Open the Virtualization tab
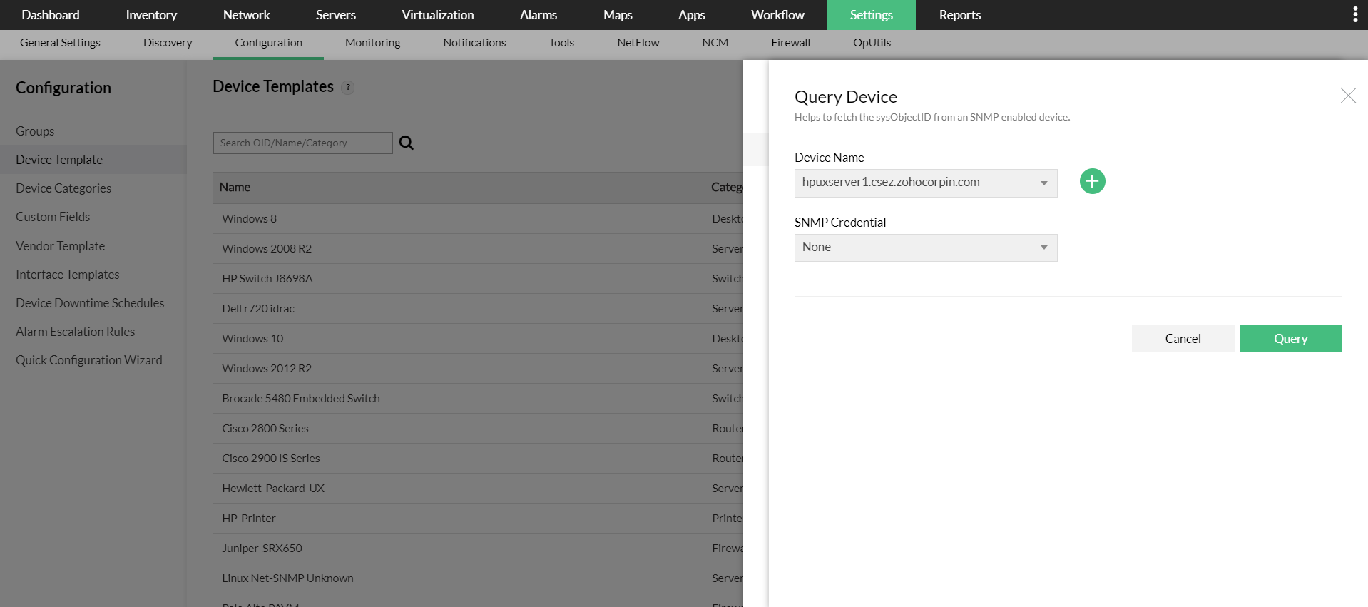 coord(438,15)
